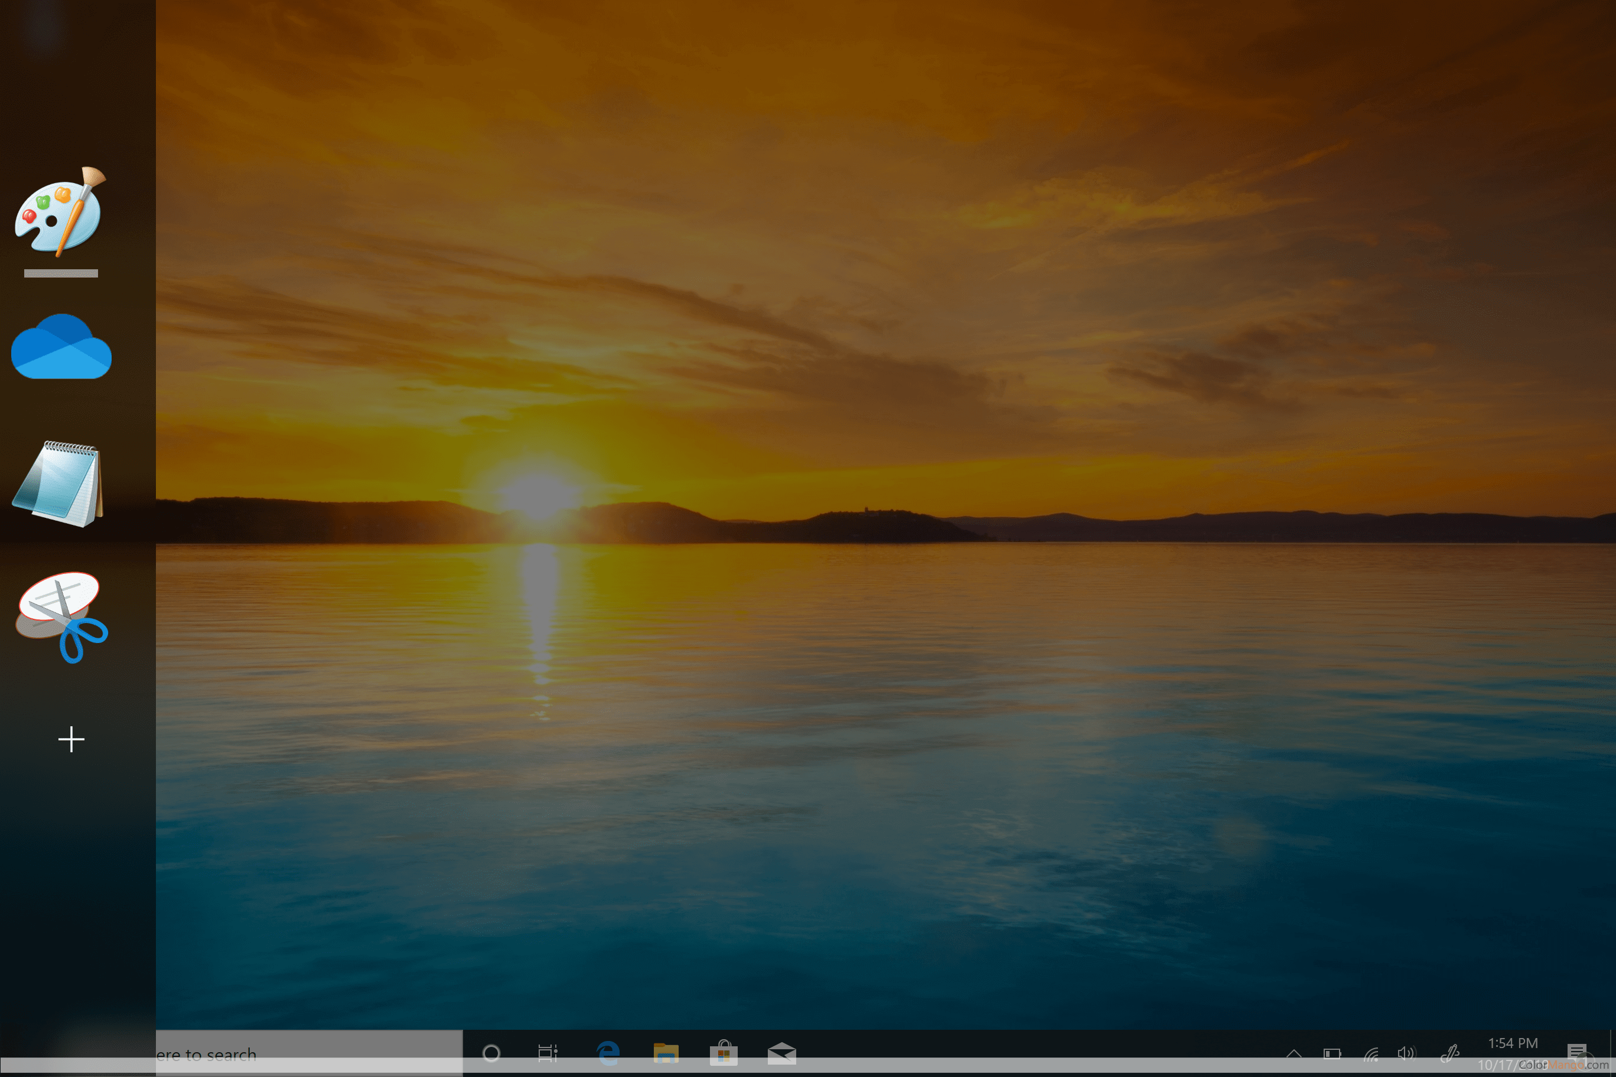This screenshot has width=1616, height=1077.
Task: Click the underline bar beneath the Paint icon
Action: [61, 273]
